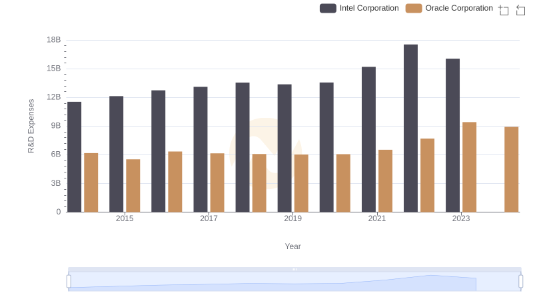Viewport: 533px width, 307px height.
Task: Click the zoom reset icon
Action: [x=520, y=10]
